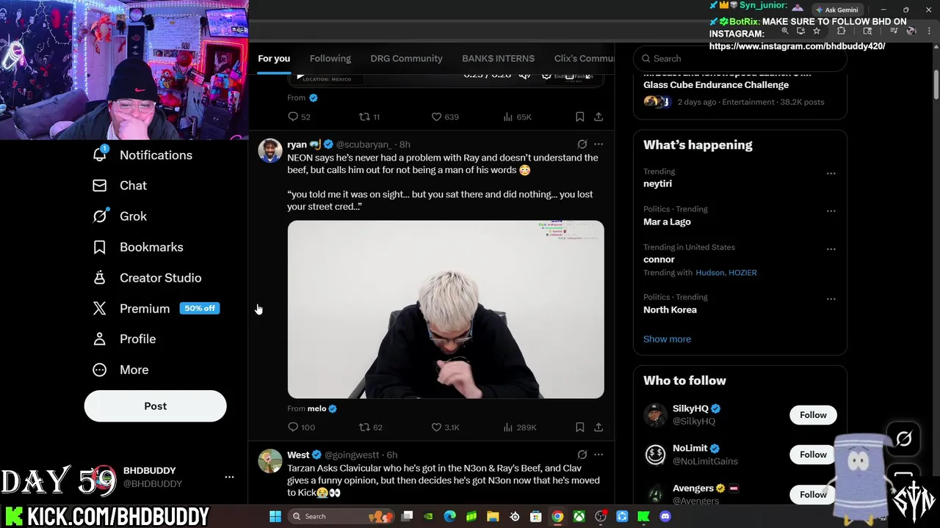Open melo's profile from 'From melo'

[317, 408]
